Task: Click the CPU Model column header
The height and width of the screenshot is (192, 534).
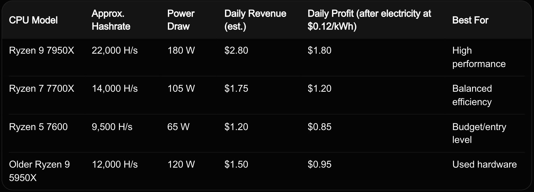Action: click(x=33, y=20)
